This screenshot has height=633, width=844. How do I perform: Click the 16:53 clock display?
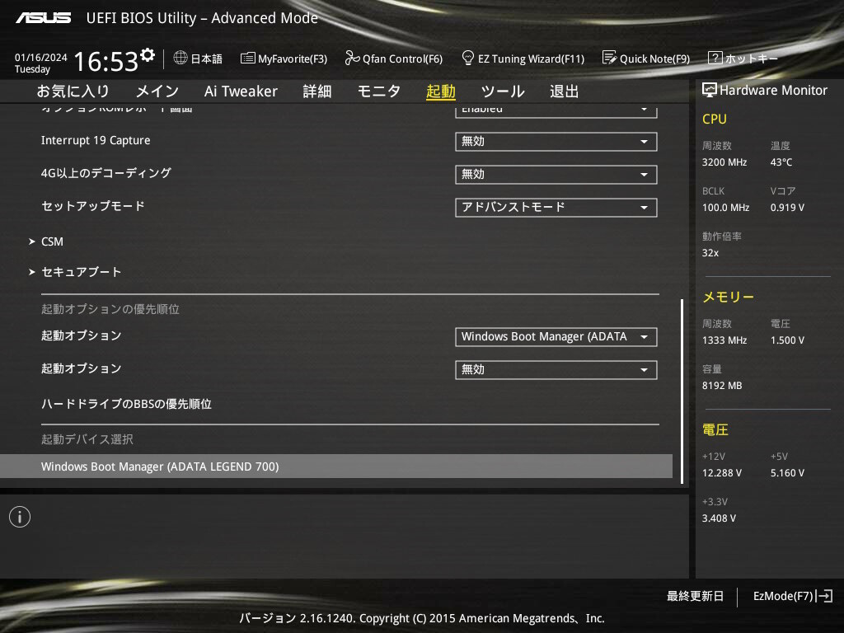point(106,61)
